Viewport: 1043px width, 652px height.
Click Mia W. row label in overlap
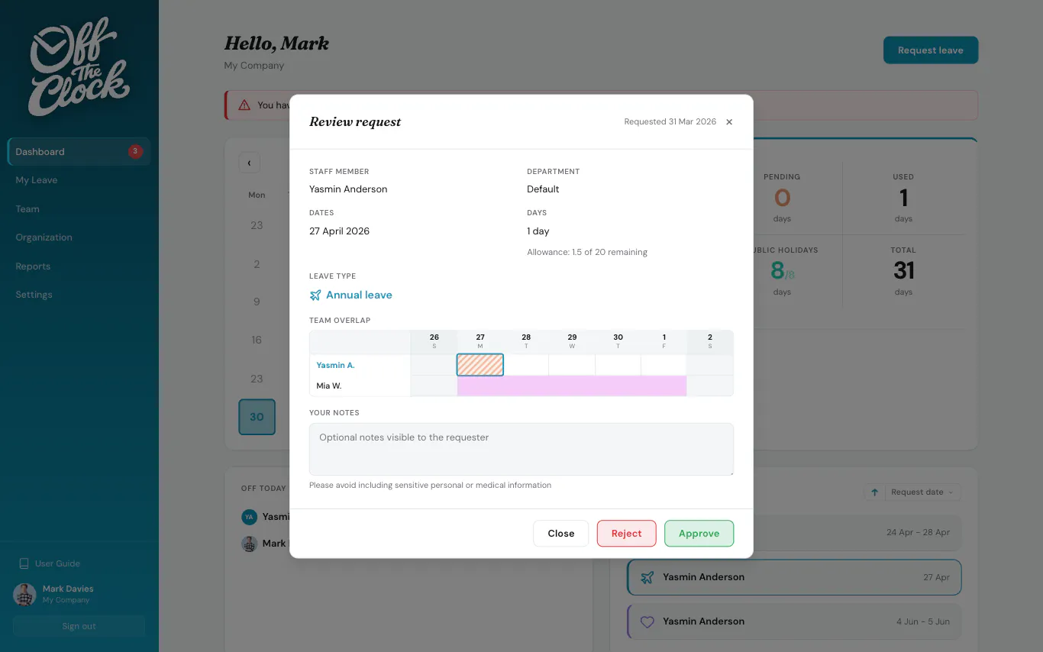[329, 386]
